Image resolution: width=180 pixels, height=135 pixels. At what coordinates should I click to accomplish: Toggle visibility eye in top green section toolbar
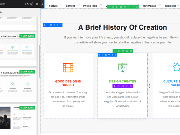124,7
